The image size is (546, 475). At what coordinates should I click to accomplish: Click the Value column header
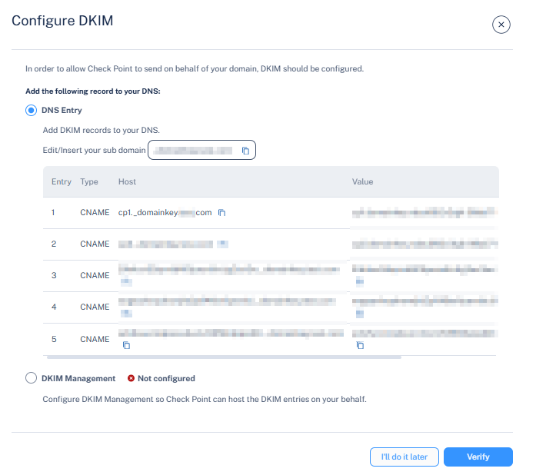point(362,182)
